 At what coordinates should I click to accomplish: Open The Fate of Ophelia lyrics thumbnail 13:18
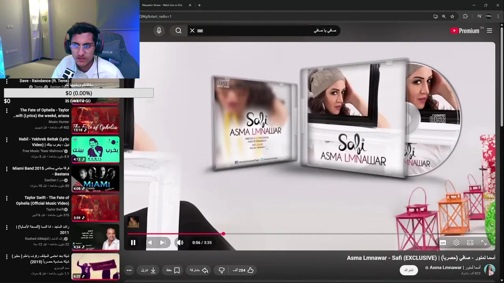pos(95,120)
